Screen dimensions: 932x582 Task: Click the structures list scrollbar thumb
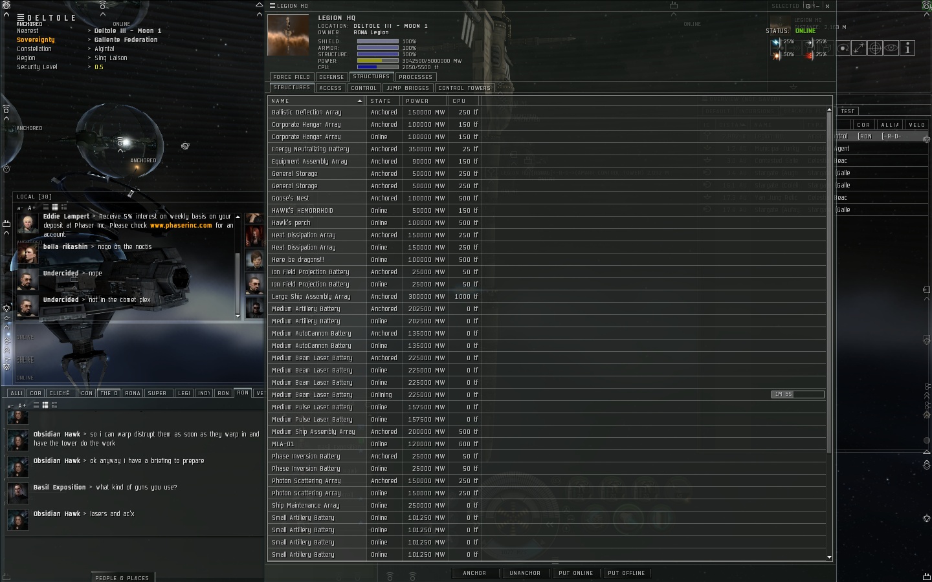coord(829,283)
